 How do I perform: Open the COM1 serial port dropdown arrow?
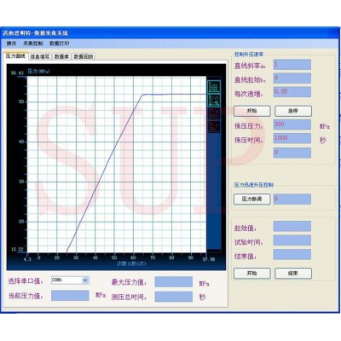point(85,280)
